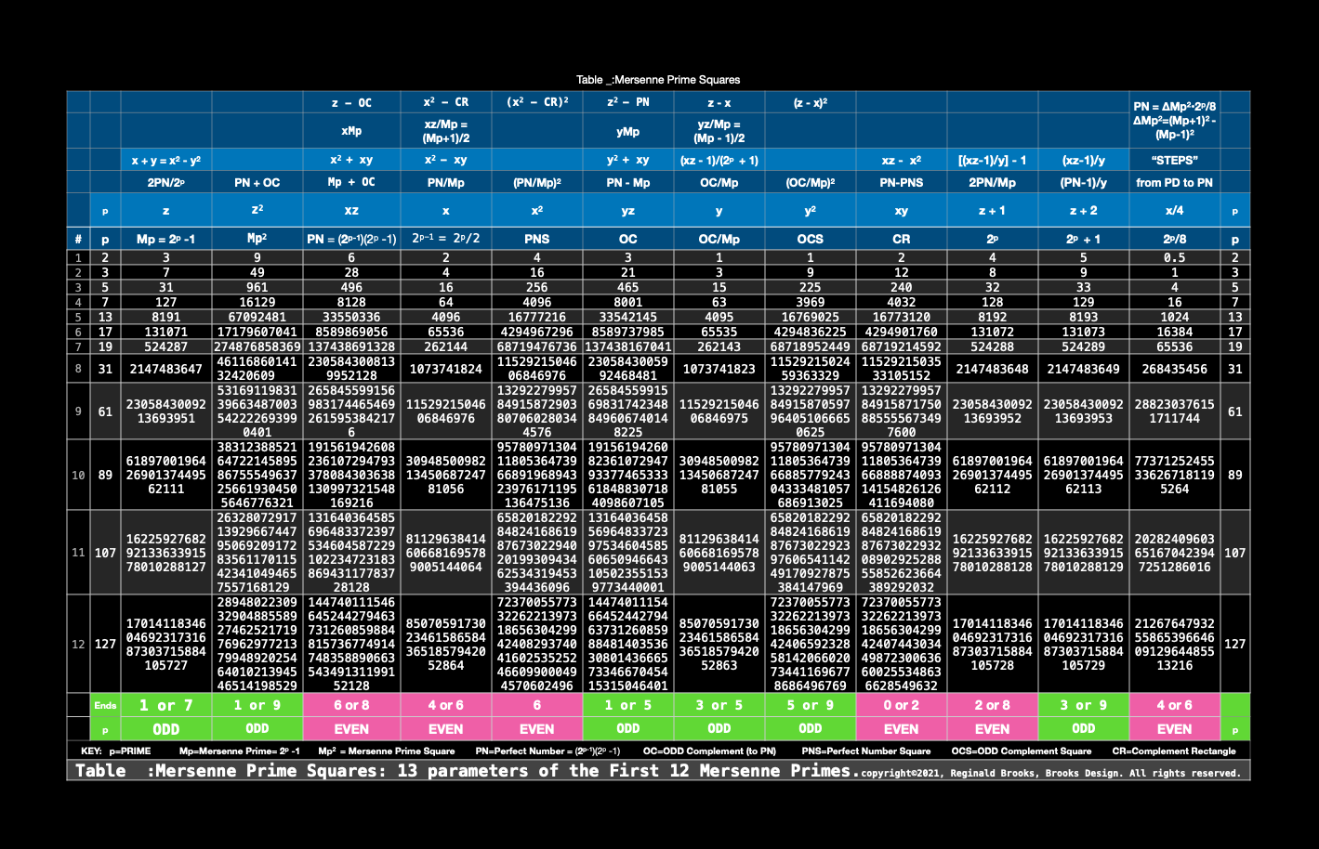Viewport: 1319px width, 849px height.
Task: Click the green "1 or 7" cell
Action: [x=165, y=705]
